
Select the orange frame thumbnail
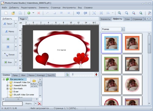click(x=132, y=43)
